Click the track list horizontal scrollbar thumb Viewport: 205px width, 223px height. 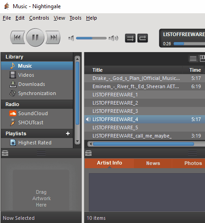pos(143,144)
